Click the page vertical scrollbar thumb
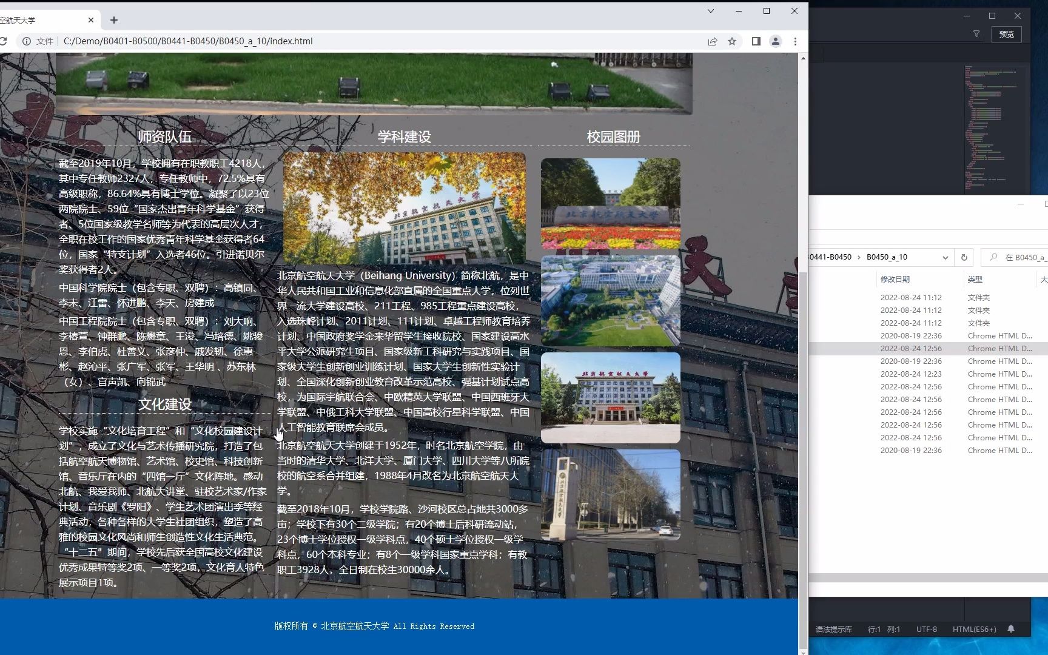1048x655 pixels. [x=803, y=461]
